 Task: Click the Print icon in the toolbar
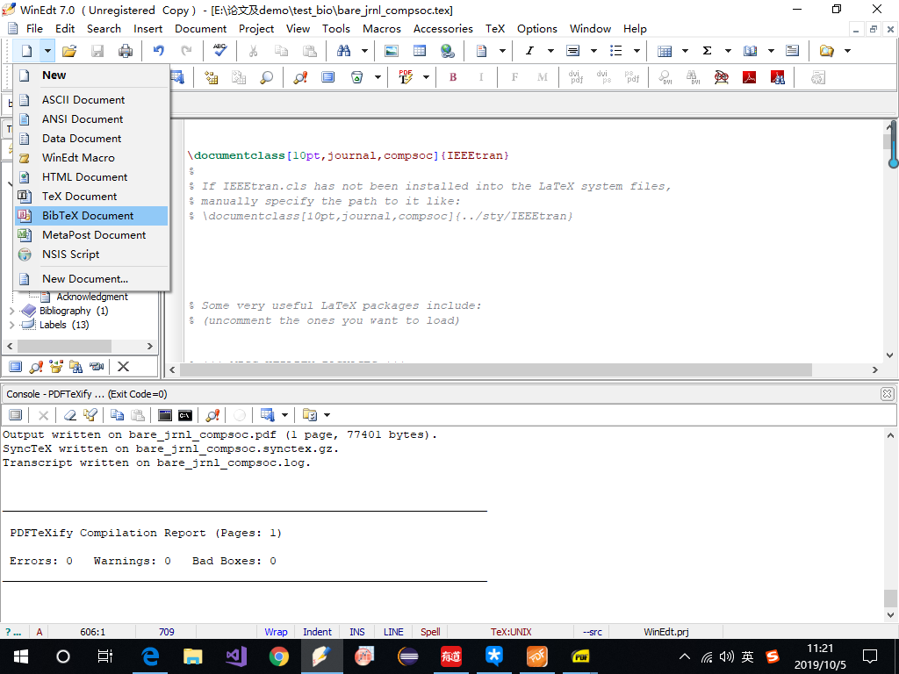tap(126, 51)
